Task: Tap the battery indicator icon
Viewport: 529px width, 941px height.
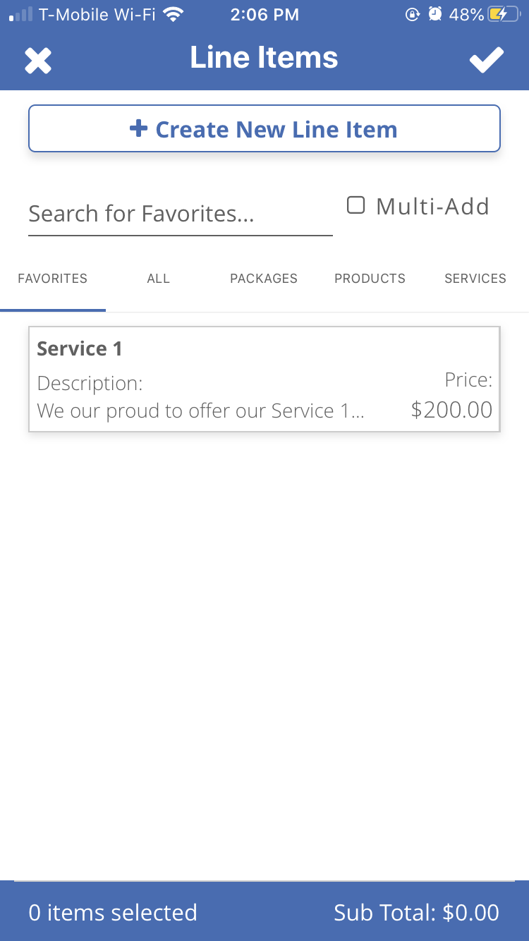Action: (x=506, y=14)
